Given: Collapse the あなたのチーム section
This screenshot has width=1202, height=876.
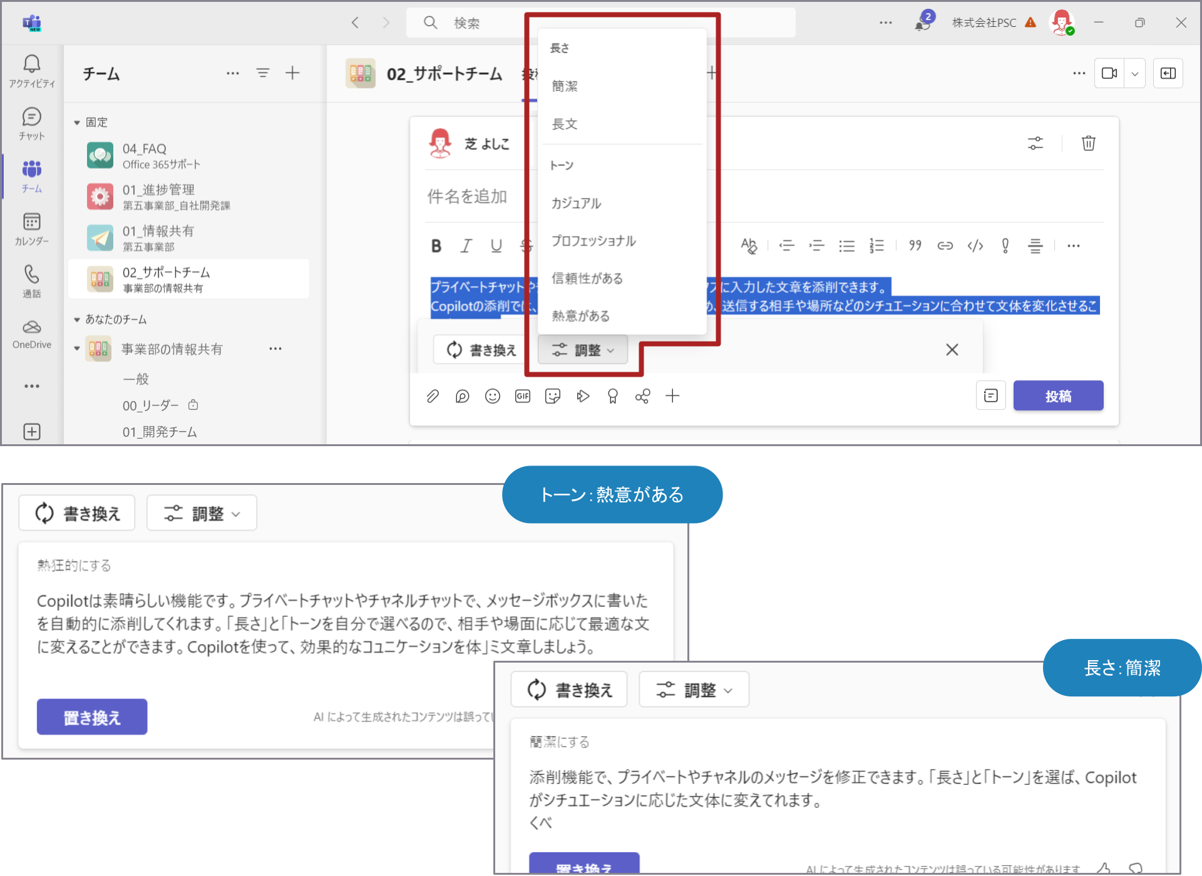Looking at the screenshot, I should click(77, 320).
